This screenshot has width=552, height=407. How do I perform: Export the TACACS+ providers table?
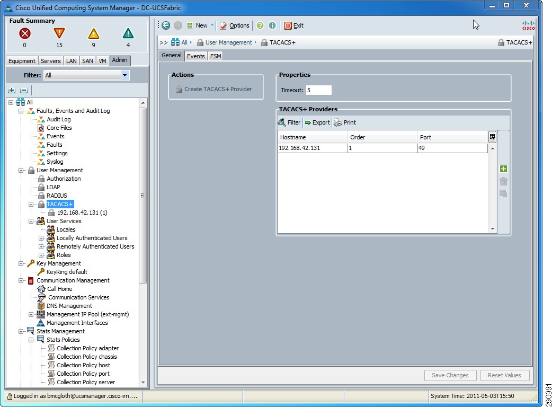point(317,122)
